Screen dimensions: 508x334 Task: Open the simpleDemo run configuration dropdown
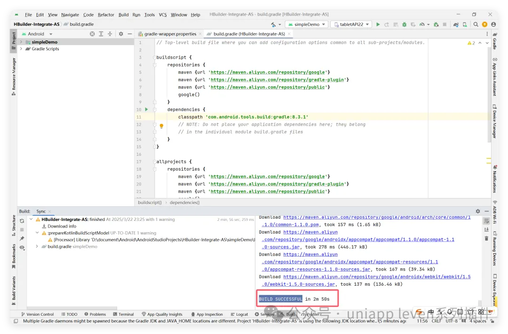(307, 24)
